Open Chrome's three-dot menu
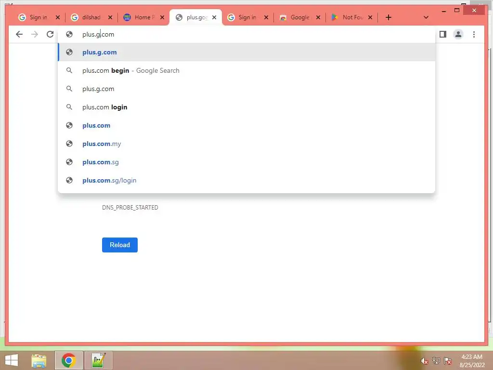493x370 pixels. tap(474, 34)
